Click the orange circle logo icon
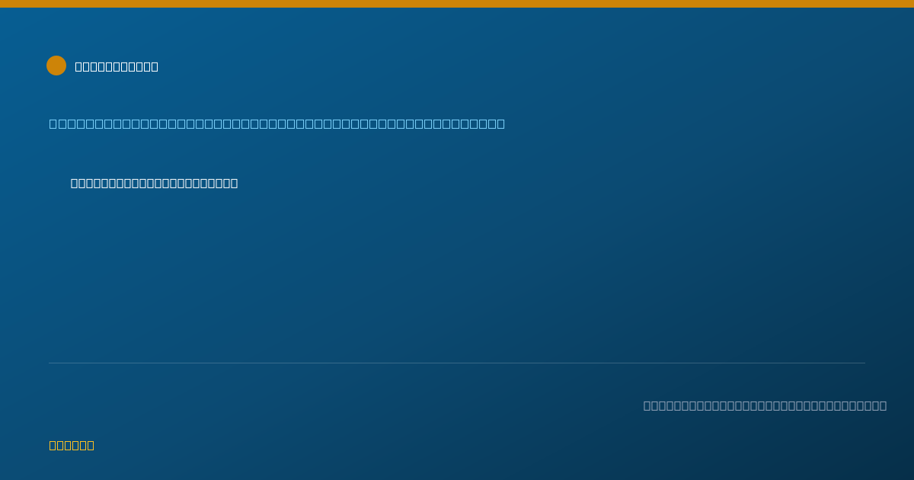The image size is (914, 480). click(56, 66)
